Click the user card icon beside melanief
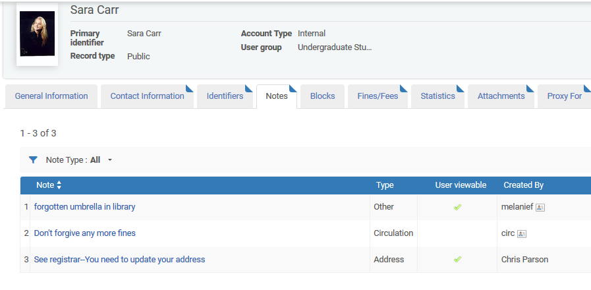 [x=540, y=207]
